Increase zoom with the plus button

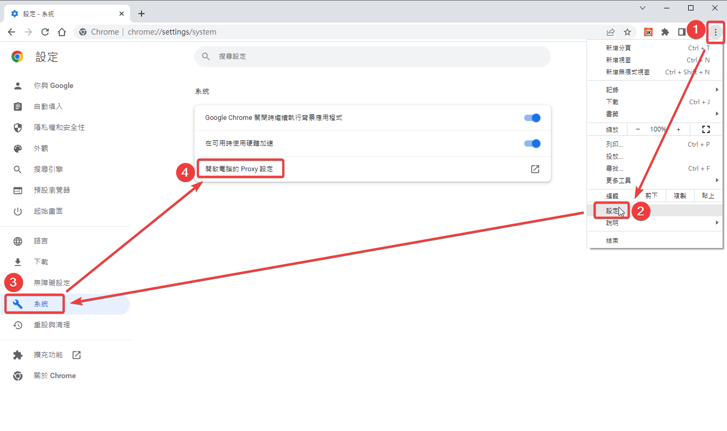tap(678, 129)
